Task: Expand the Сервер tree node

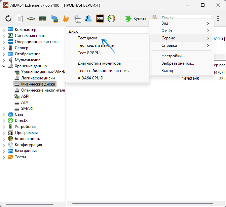Action: click(x=4, y=48)
